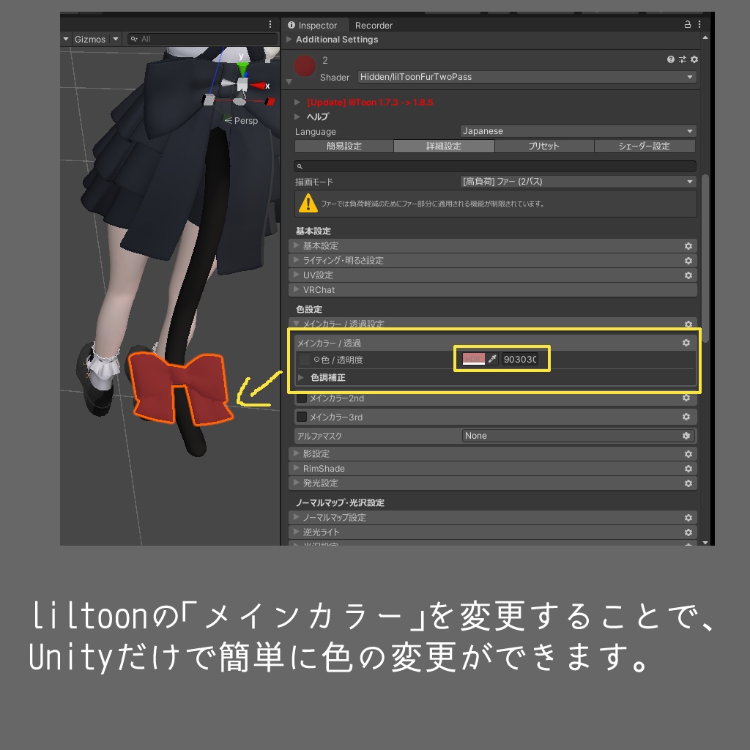Viewport: 750px width, 750px height.
Task: Open the Language dropdown set to Japanese
Action: click(x=579, y=132)
